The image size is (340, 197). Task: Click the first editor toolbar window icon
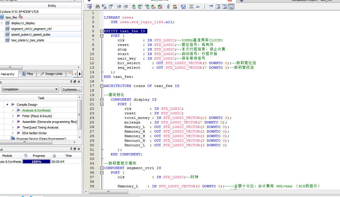(x=89, y=7)
